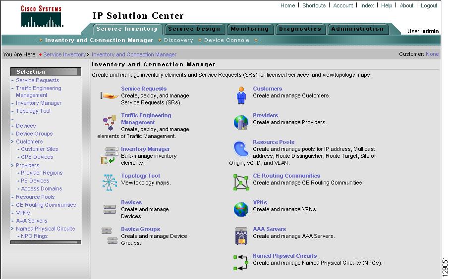Select the Device Console submenu item

tap(226, 40)
